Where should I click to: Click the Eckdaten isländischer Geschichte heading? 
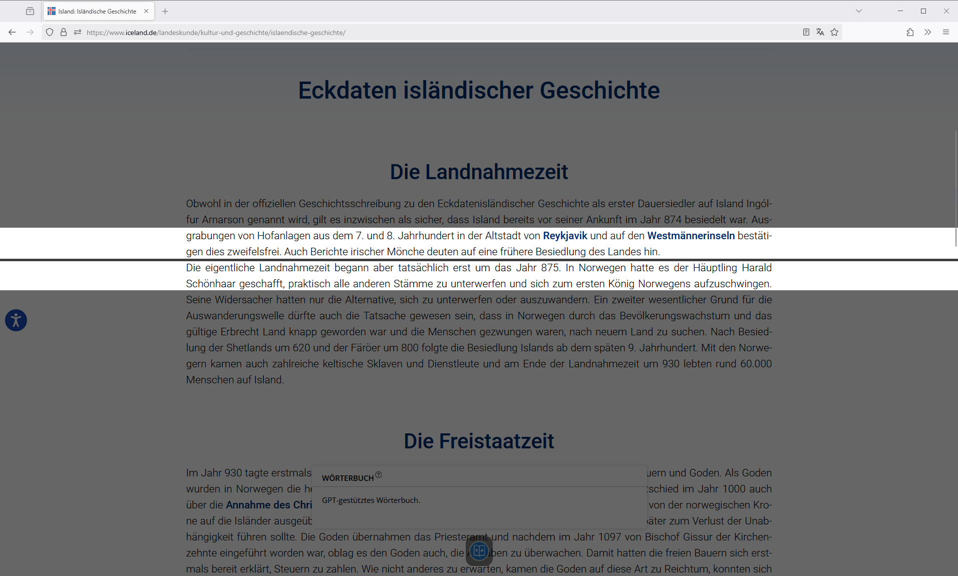(x=479, y=91)
